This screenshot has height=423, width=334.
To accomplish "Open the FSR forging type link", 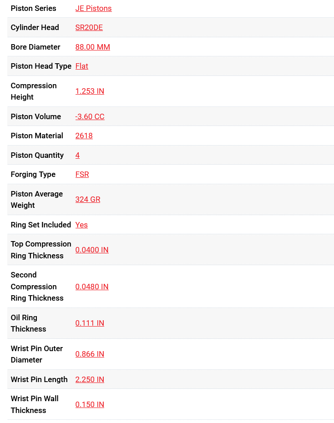I will (x=82, y=174).
